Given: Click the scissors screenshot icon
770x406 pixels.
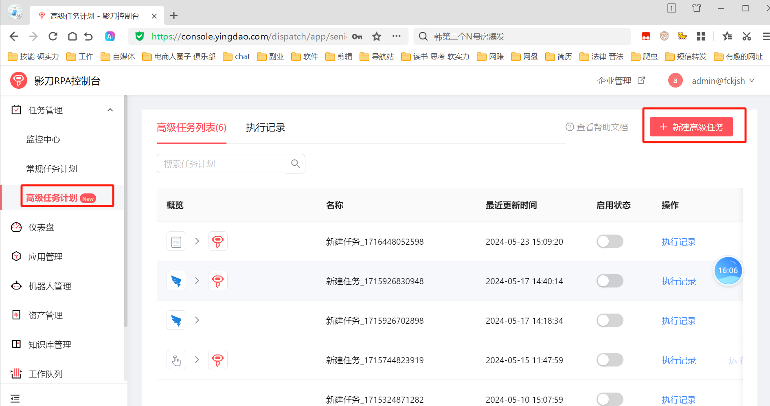Looking at the screenshot, I should (746, 37).
